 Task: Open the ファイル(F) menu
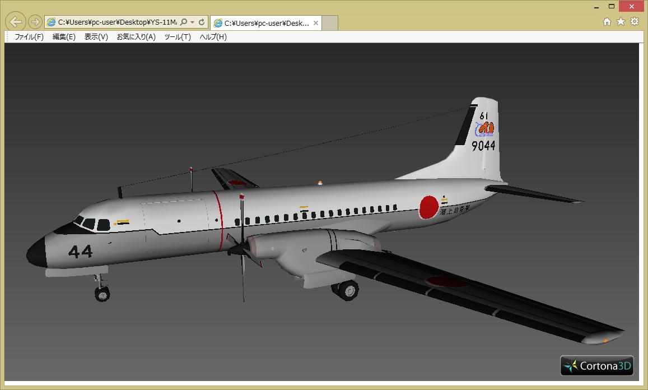(x=29, y=37)
